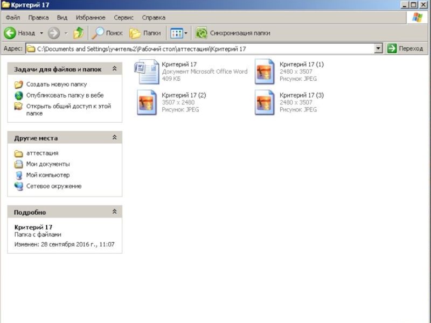This screenshot has width=431, height=323.
Task: Open Поиск search magnifier
Action: [x=98, y=33]
